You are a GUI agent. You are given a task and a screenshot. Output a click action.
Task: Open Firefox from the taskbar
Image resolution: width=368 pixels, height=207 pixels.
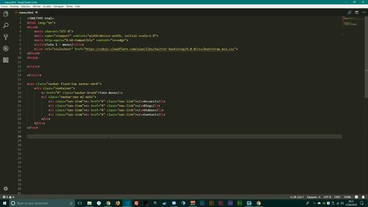coord(117,203)
